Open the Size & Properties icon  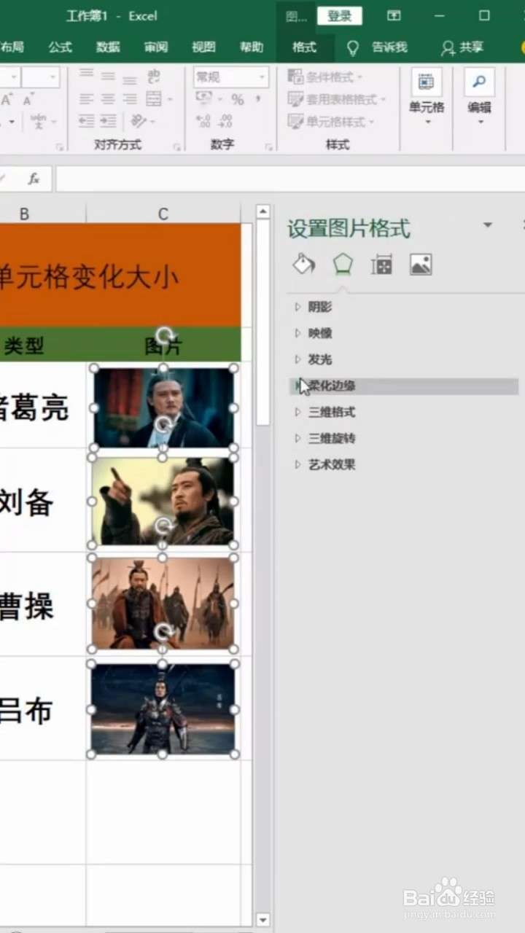[x=381, y=264]
